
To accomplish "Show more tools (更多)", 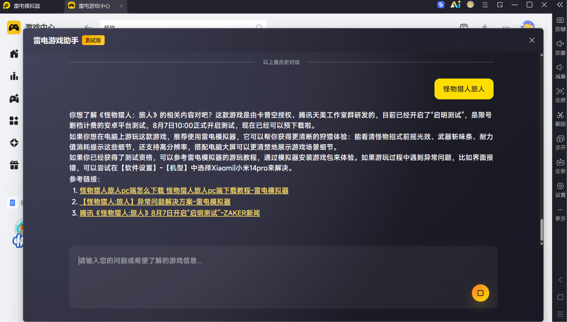I will pos(560,214).
